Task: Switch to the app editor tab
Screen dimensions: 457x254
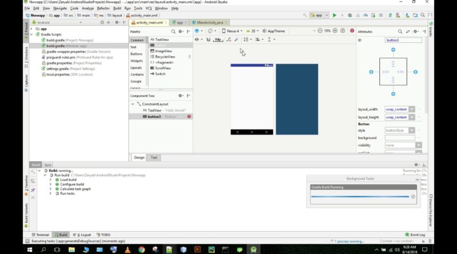Action: [179, 22]
